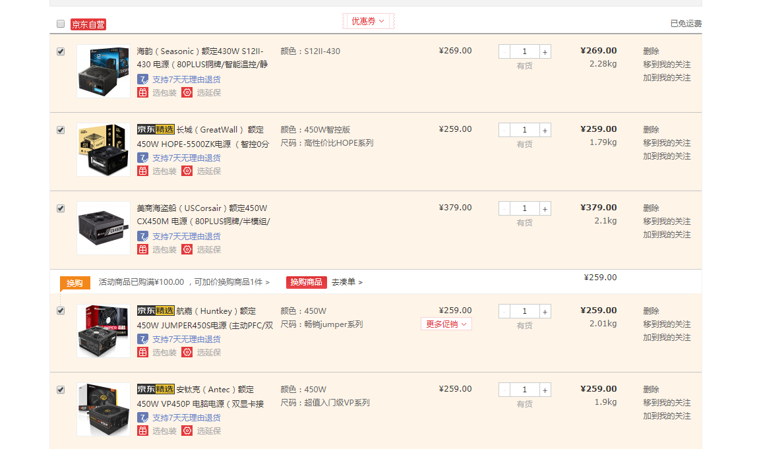Image resolution: width=757 pixels, height=449 pixels.
Task: Open the GreatWall power supply product thumbnail
Action: click(x=104, y=150)
